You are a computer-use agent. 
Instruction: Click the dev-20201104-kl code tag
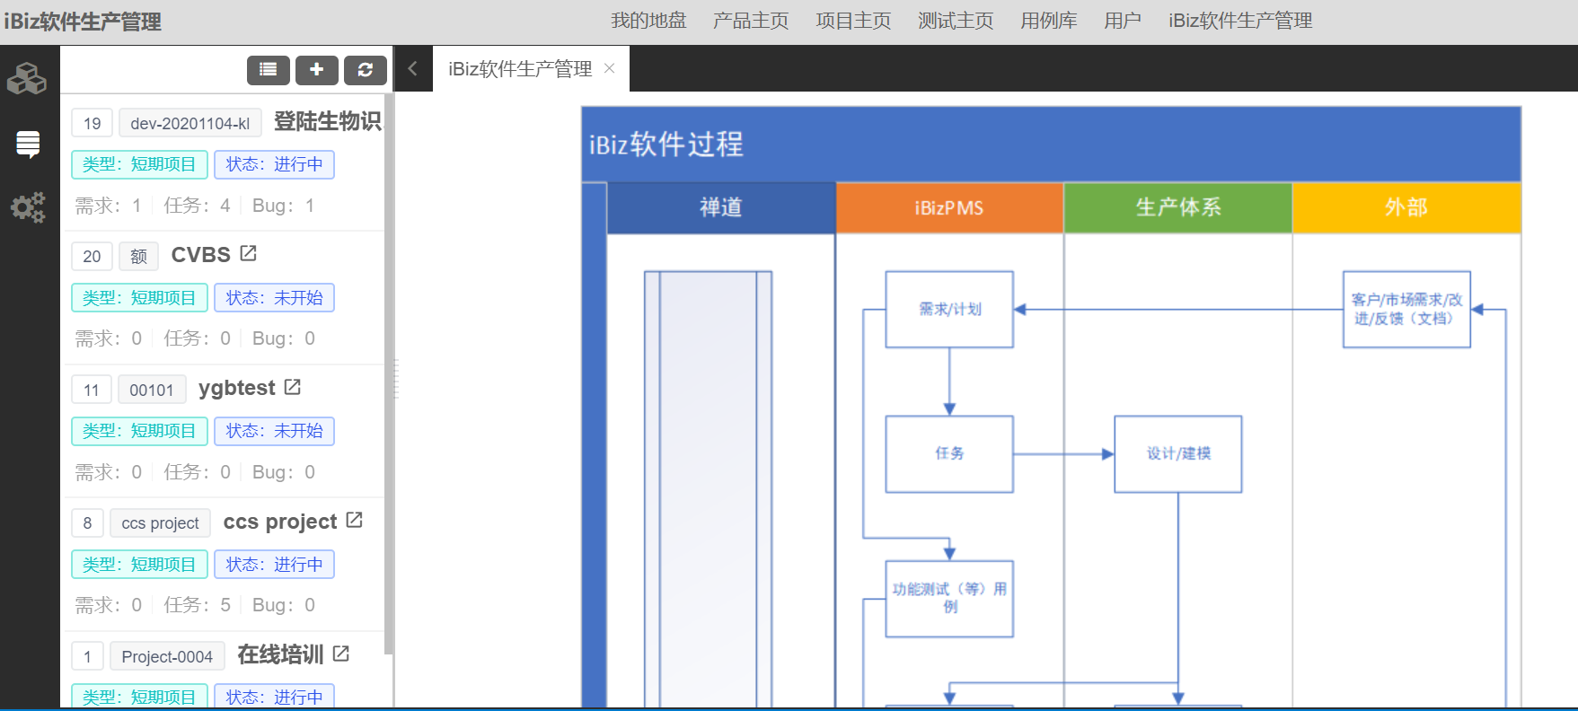click(x=190, y=123)
